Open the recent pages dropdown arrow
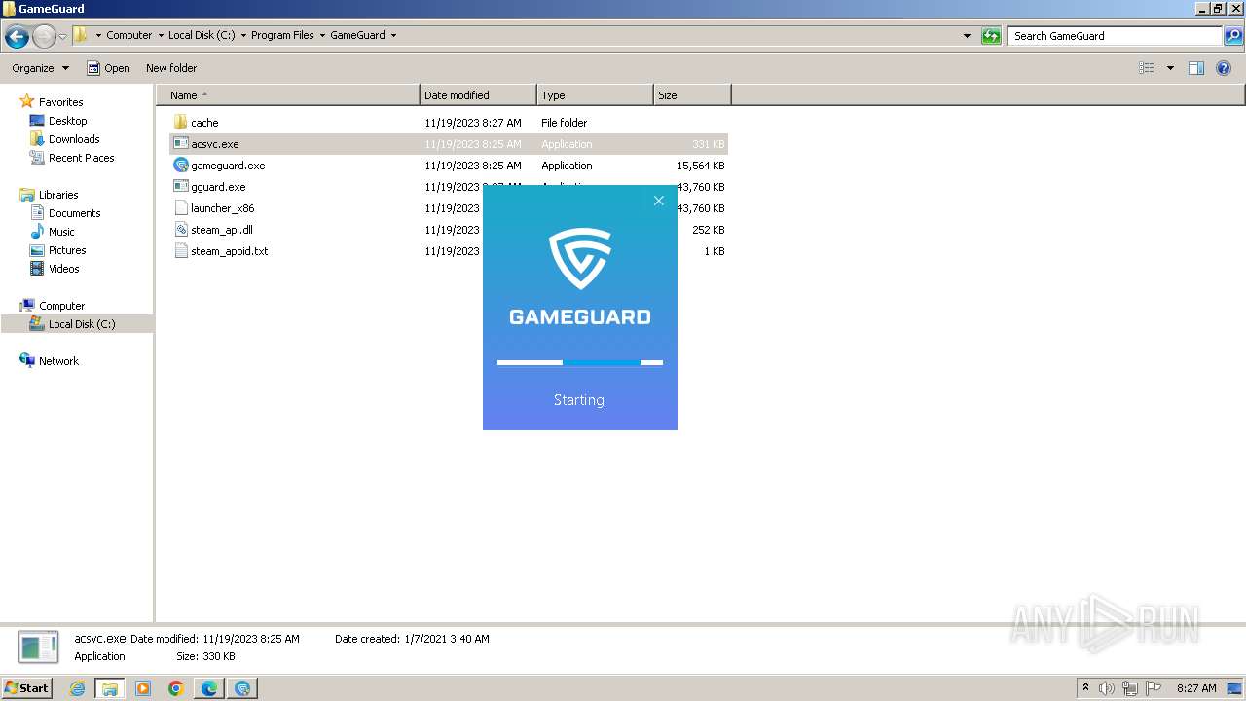The image size is (1246, 701). 63,37
